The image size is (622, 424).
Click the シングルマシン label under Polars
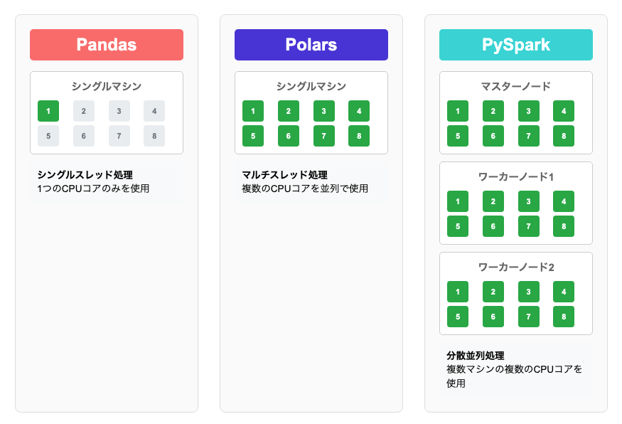click(311, 86)
